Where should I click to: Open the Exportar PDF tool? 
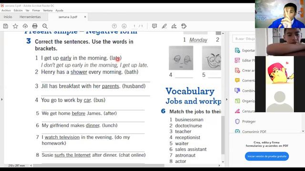(244, 50)
